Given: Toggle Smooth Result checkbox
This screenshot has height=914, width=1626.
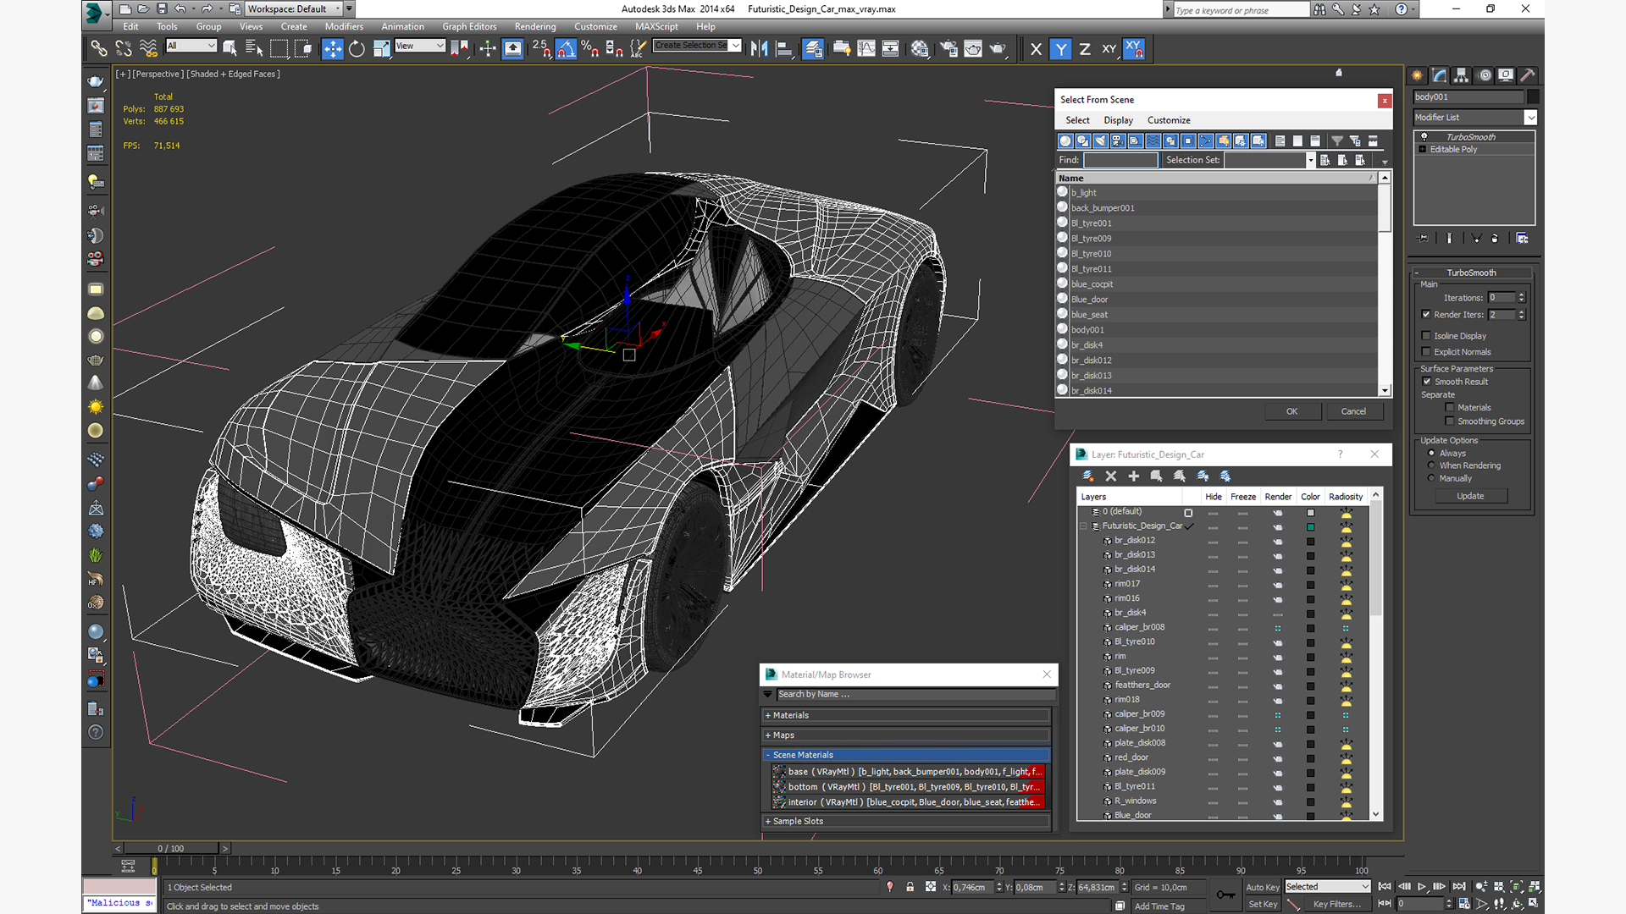Looking at the screenshot, I should coord(1427,381).
